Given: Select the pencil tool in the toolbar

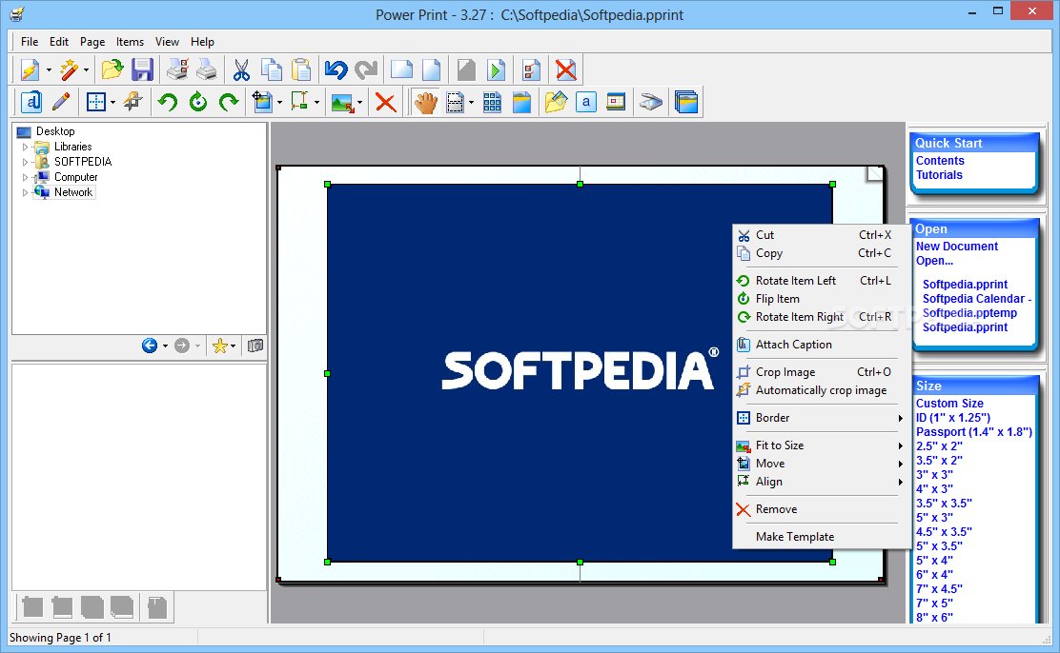Looking at the screenshot, I should tap(61, 102).
